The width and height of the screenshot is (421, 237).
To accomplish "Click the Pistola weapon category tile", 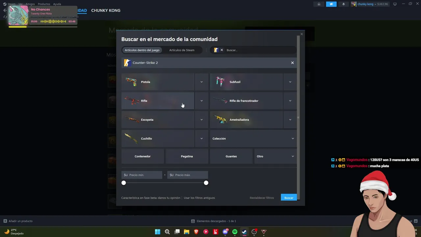I will click(158, 82).
